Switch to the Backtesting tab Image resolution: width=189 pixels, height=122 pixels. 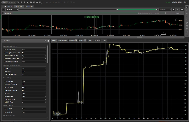click(19, 6)
